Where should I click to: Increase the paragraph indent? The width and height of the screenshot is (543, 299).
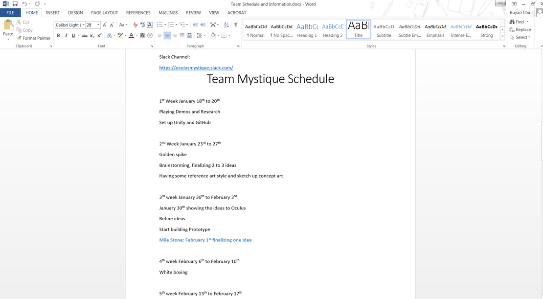click(x=203, y=25)
